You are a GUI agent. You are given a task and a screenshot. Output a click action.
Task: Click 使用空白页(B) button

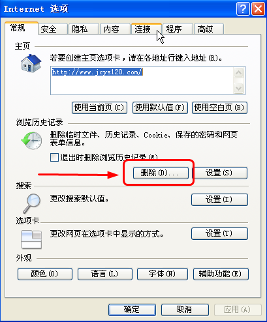219,108
